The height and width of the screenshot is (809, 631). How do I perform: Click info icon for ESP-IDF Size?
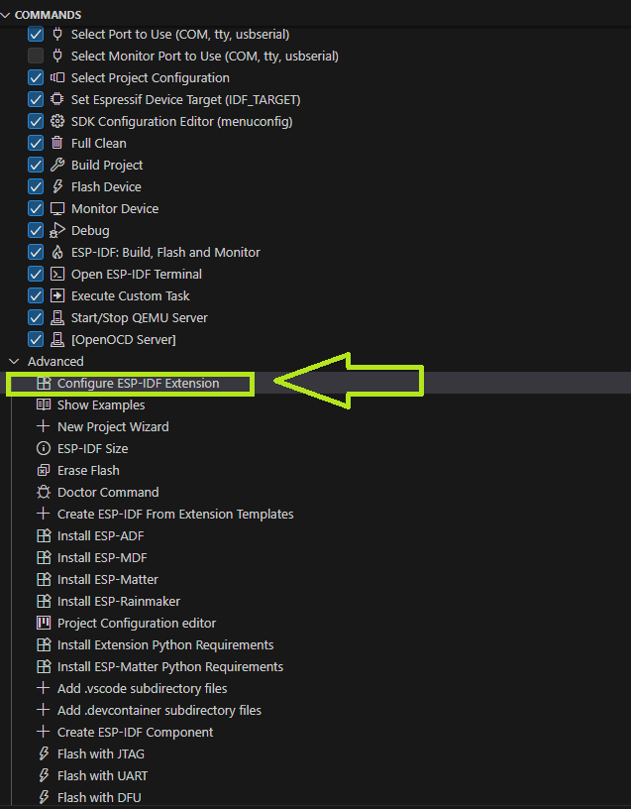click(x=44, y=448)
